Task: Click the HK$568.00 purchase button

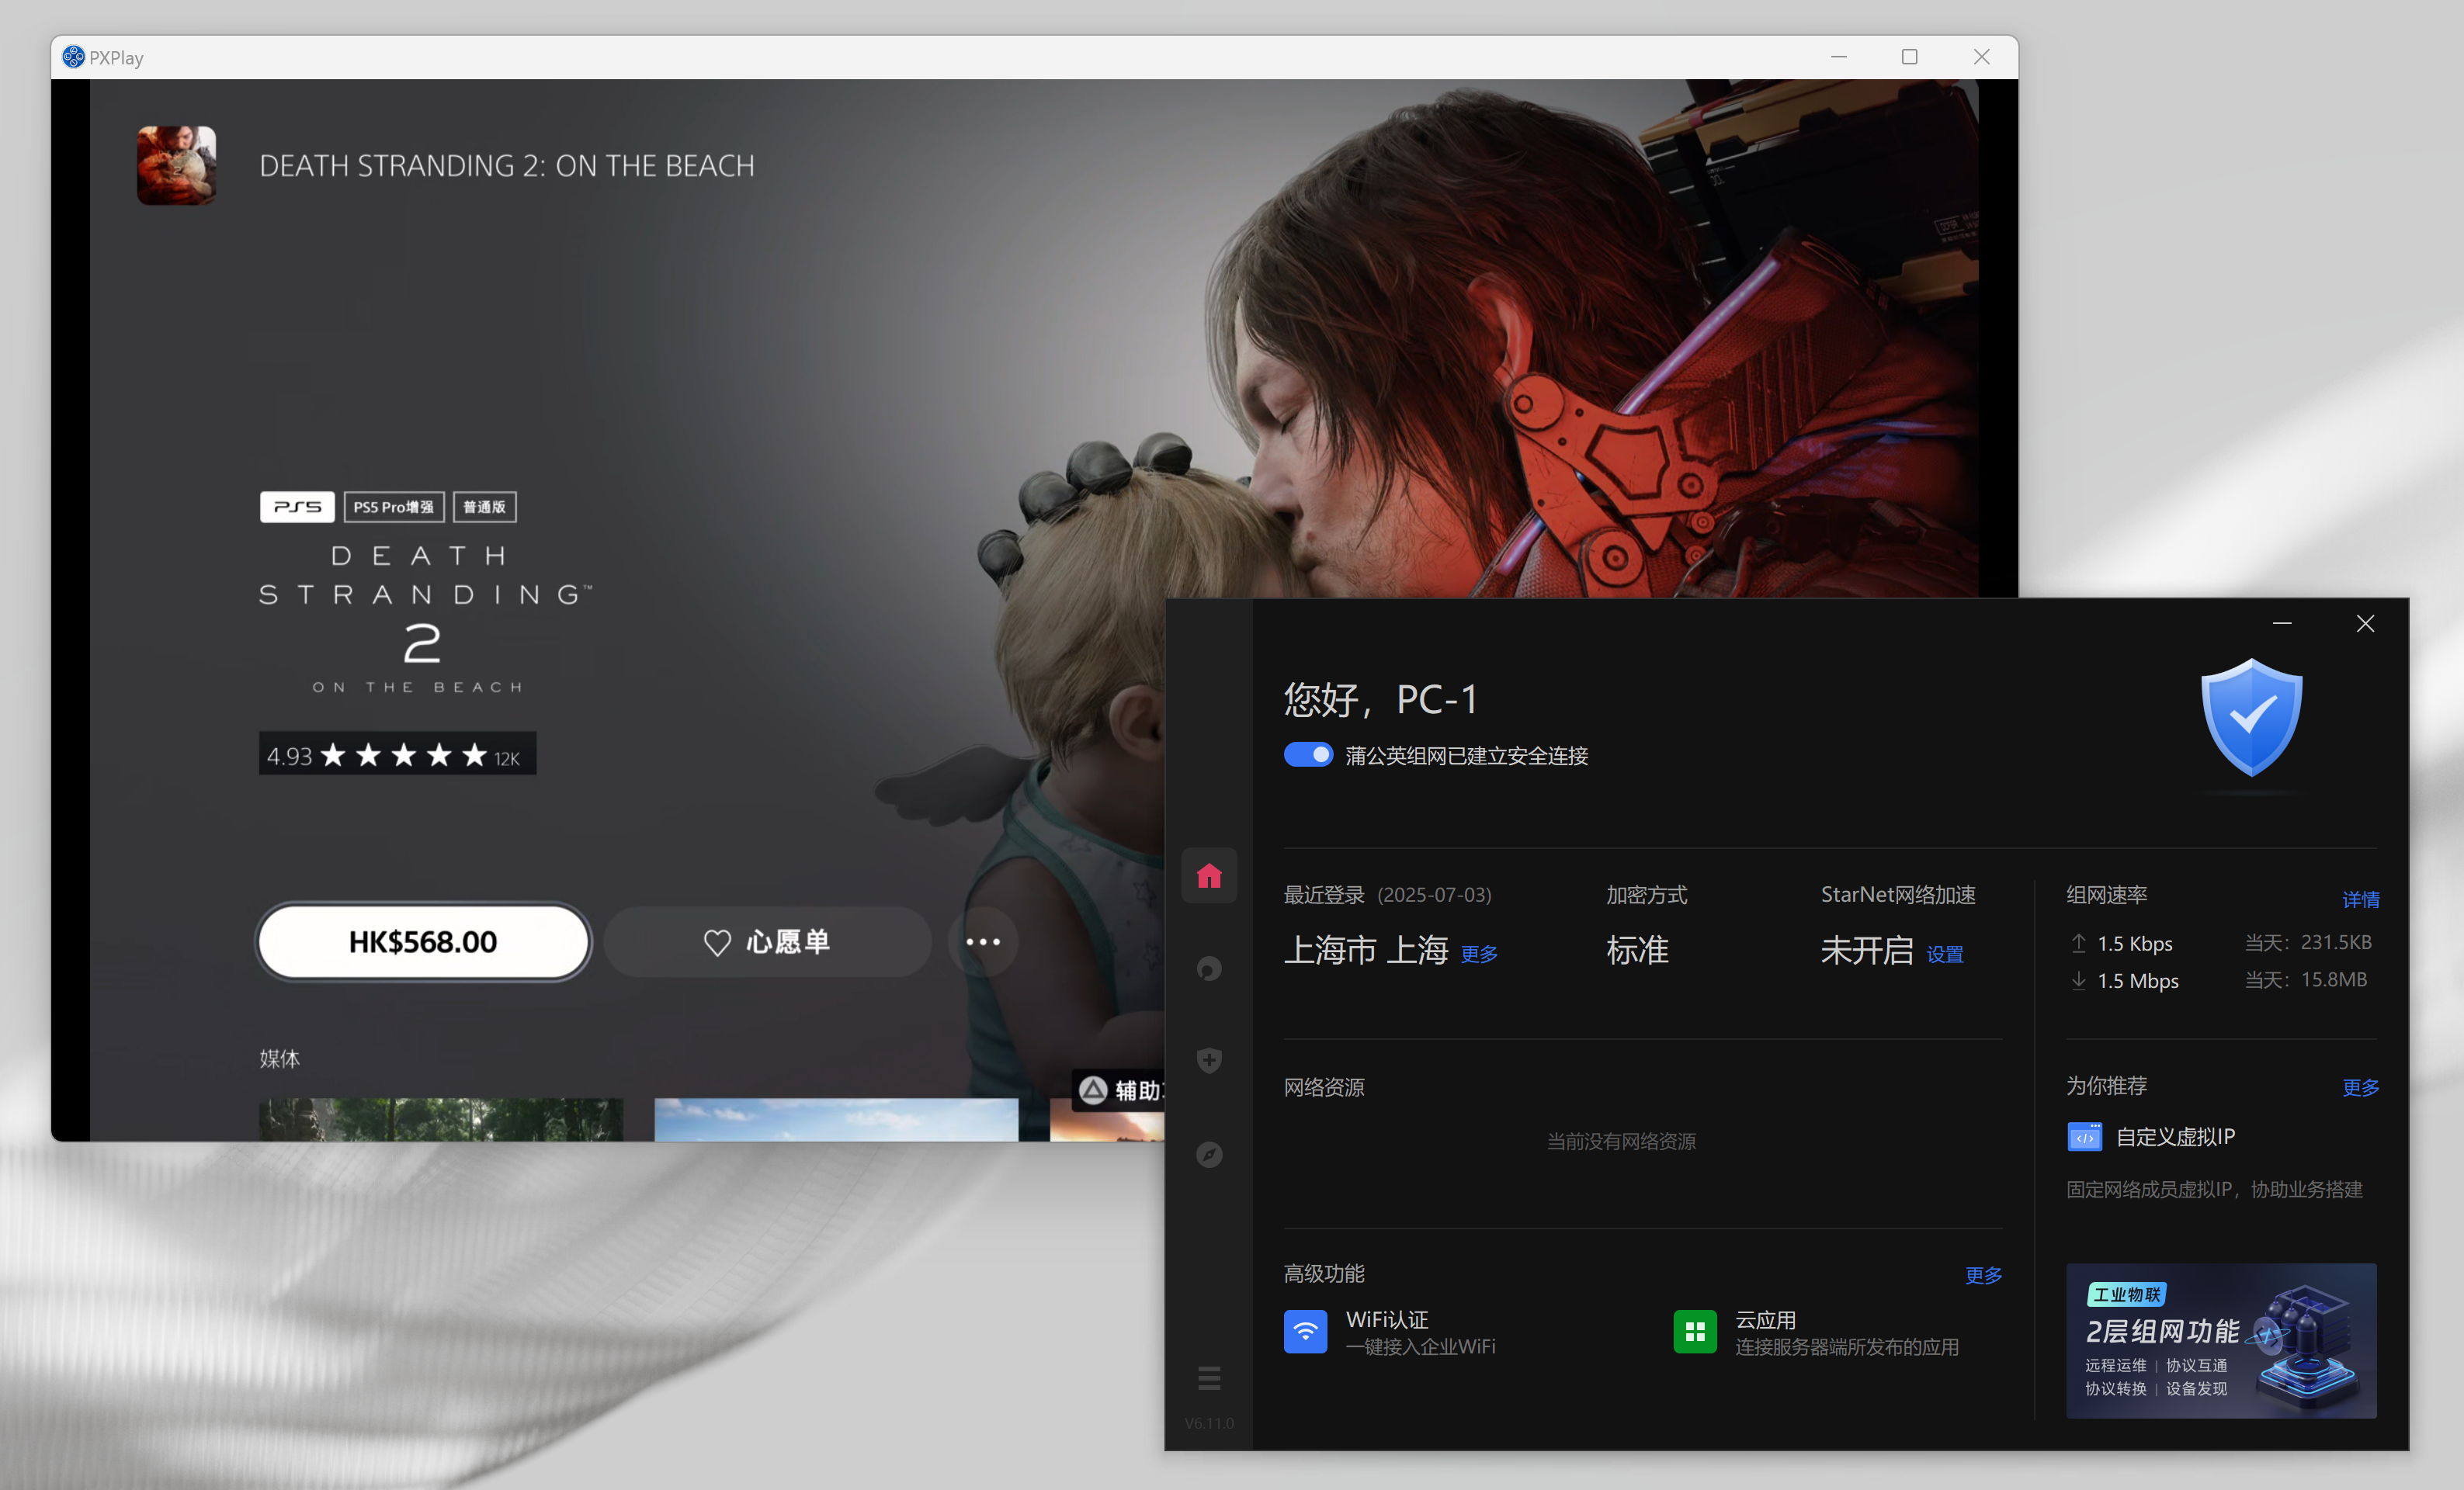Action: point(423,941)
